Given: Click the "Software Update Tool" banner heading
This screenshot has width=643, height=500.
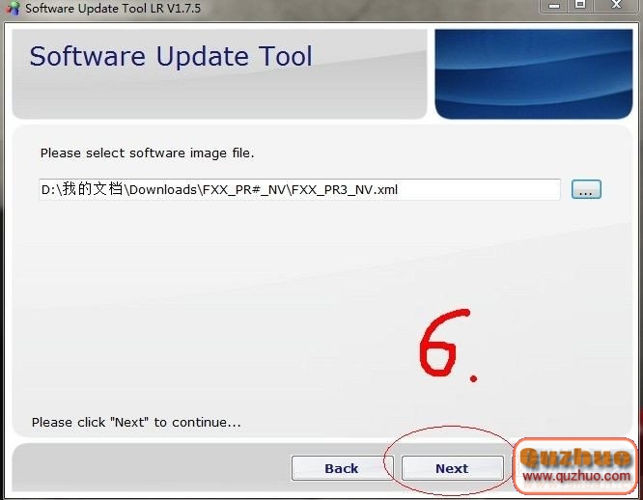Looking at the screenshot, I should click(x=171, y=56).
